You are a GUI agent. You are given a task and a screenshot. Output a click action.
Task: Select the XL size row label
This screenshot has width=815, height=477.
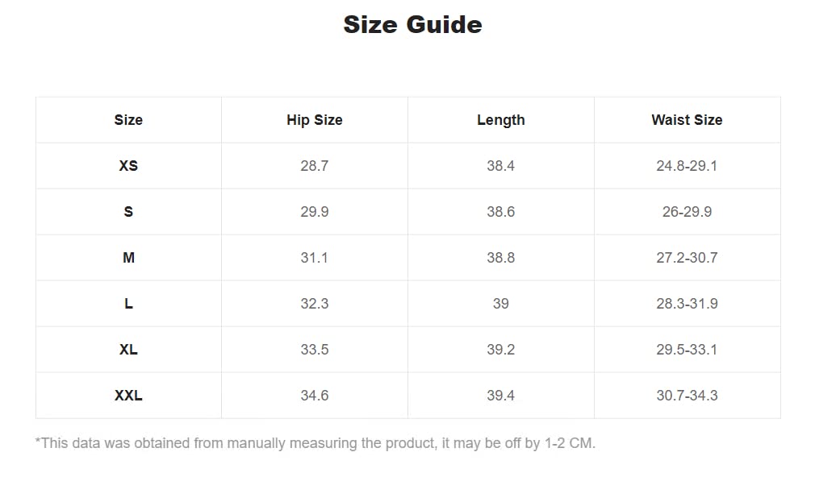tap(128, 350)
